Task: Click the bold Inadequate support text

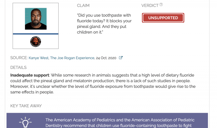Action: click(x=30, y=75)
